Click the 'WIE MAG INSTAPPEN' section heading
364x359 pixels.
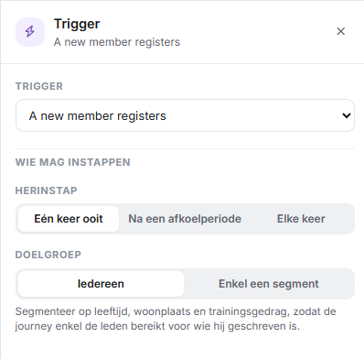[73, 162]
